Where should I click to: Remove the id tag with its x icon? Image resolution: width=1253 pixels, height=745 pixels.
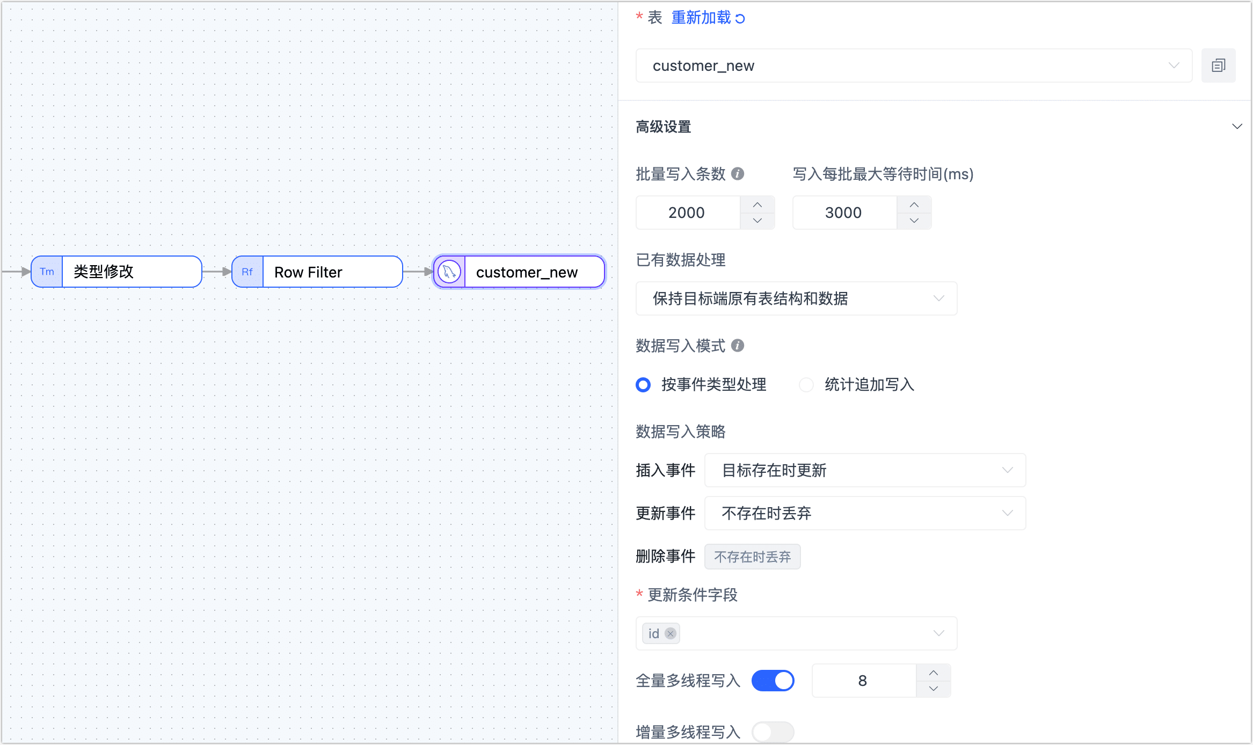670,633
